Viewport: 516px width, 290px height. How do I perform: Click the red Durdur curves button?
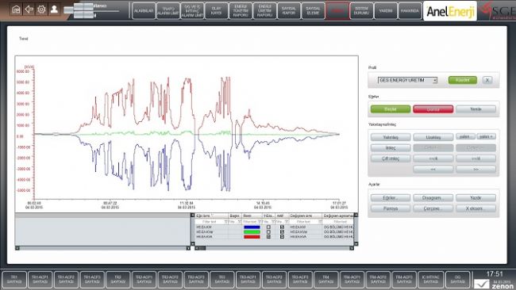(x=433, y=109)
